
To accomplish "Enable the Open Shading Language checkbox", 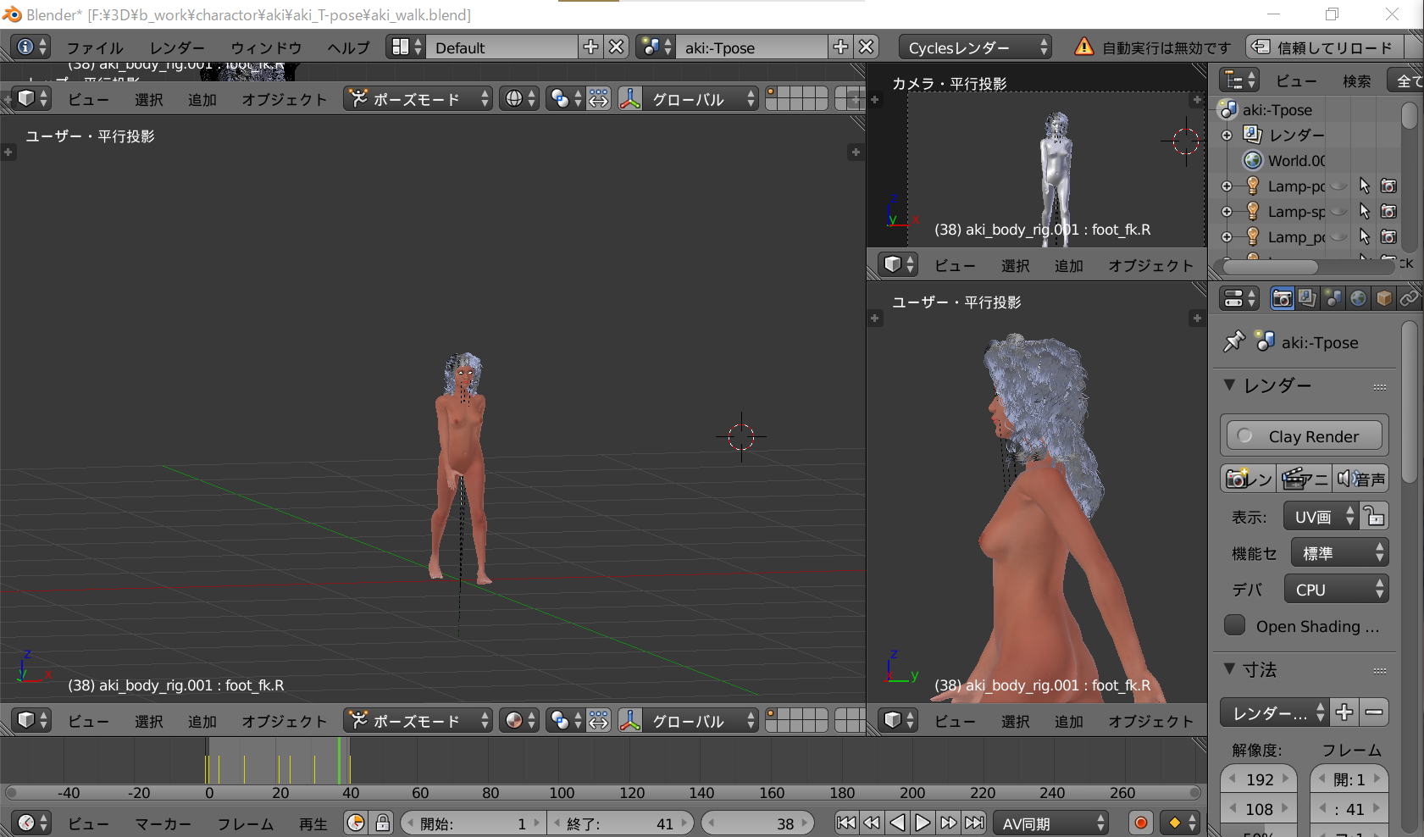I will coord(1234,625).
